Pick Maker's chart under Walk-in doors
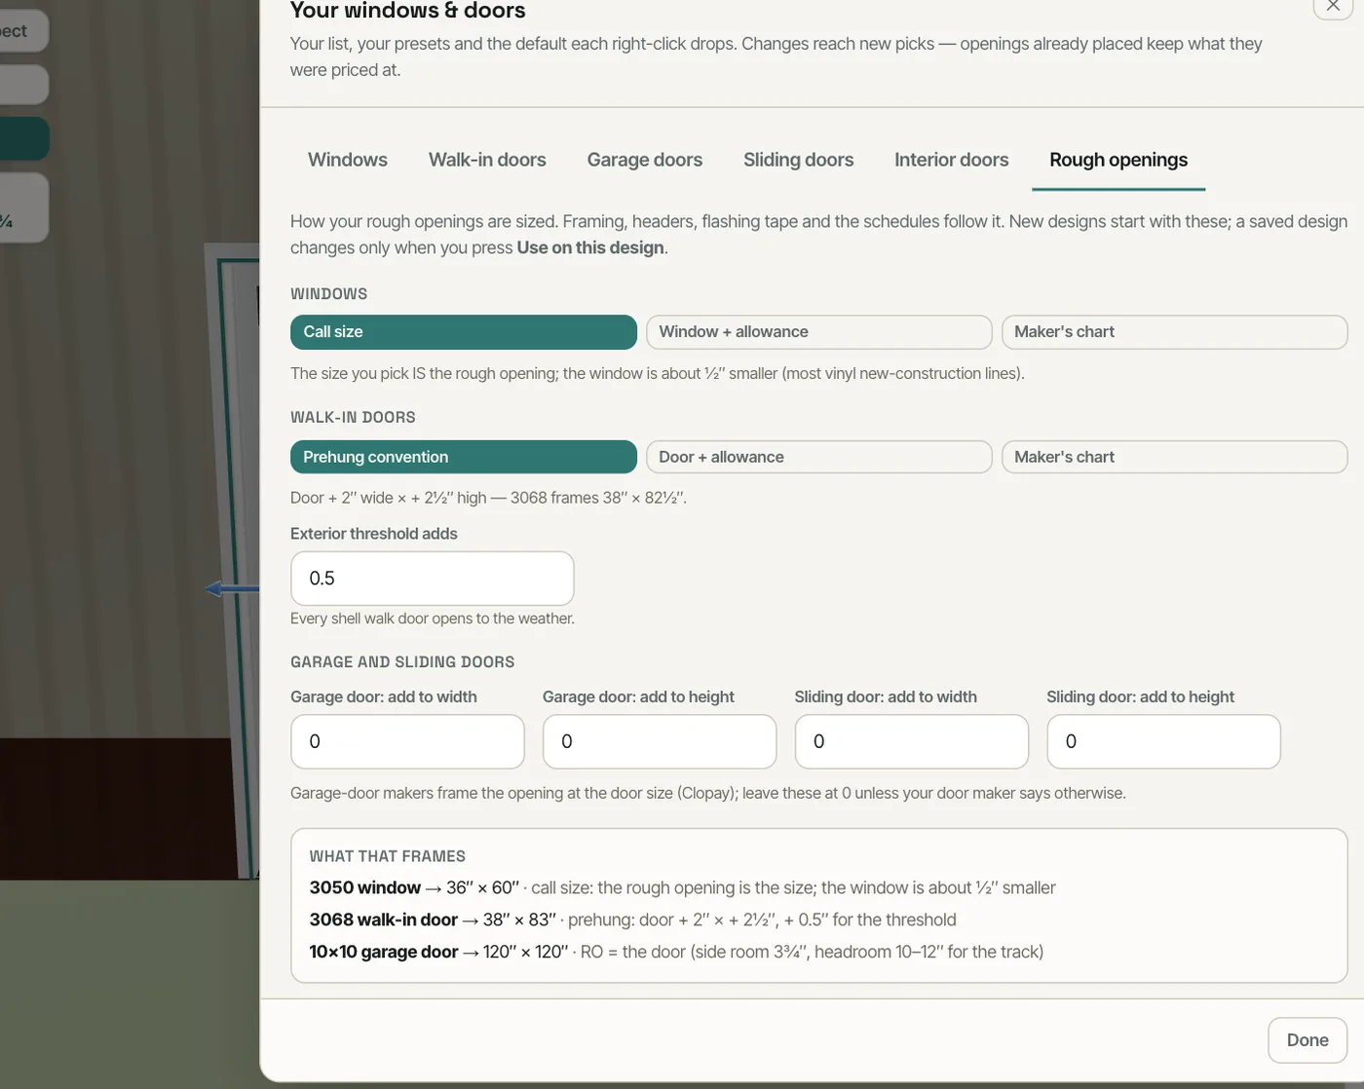The image size is (1364, 1089). pos(1175,457)
